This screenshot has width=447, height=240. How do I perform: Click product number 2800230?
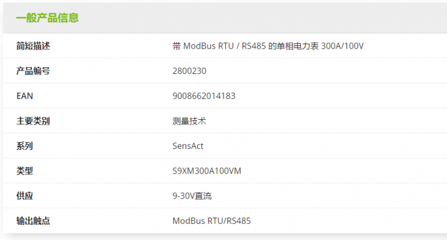coord(189,71)
